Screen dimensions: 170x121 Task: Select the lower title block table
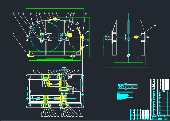140,114
